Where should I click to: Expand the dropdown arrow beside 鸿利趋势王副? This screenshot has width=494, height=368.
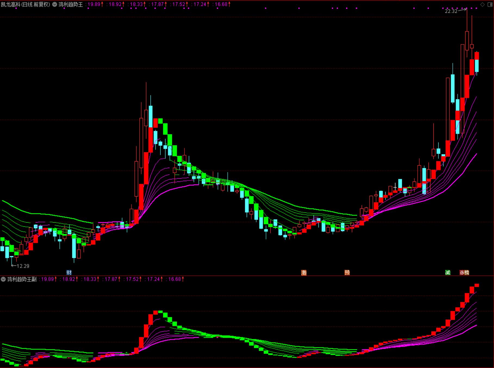coord(3,279)
